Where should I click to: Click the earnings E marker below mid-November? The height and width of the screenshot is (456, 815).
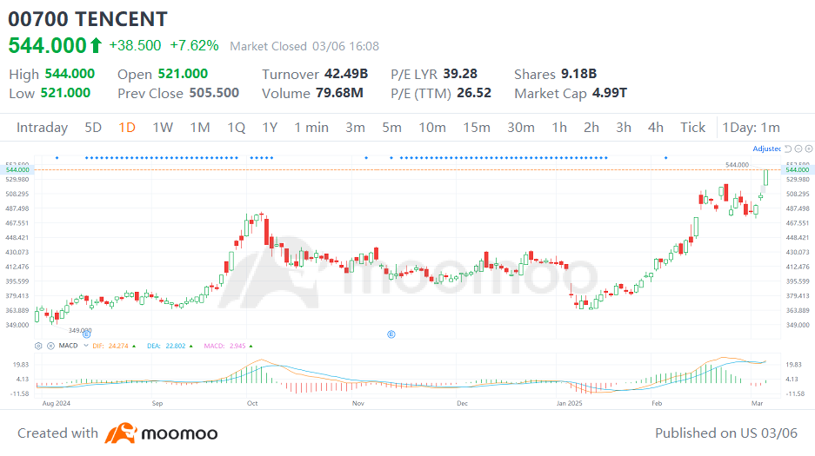click(391, 334)
